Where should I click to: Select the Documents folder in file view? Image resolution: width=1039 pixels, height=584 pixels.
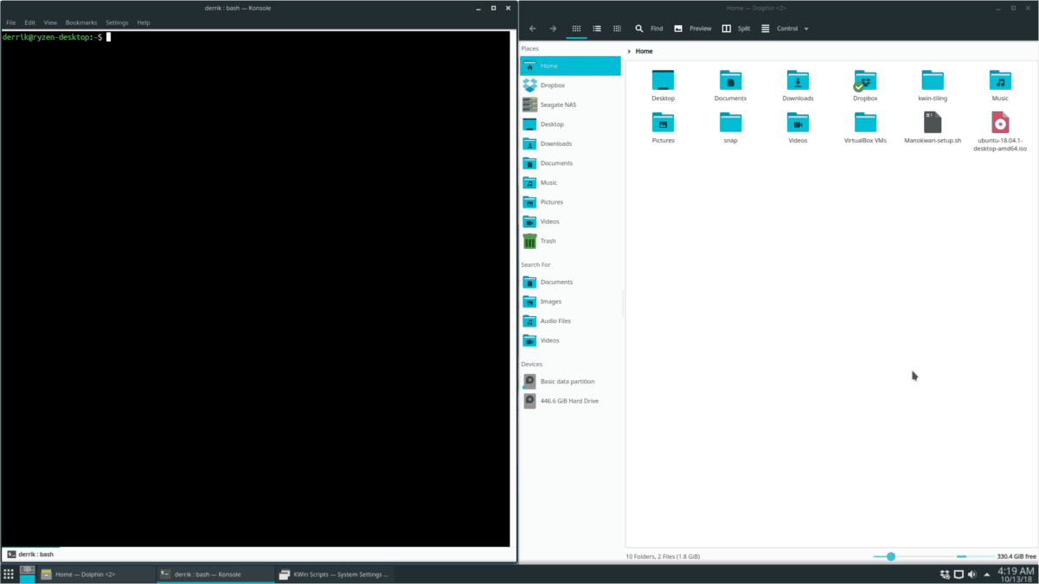pyautogui.click(x=730, y=86)
